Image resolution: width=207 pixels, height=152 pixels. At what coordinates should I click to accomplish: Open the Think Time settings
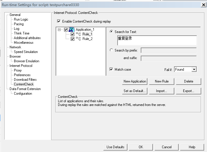(22, 33)
